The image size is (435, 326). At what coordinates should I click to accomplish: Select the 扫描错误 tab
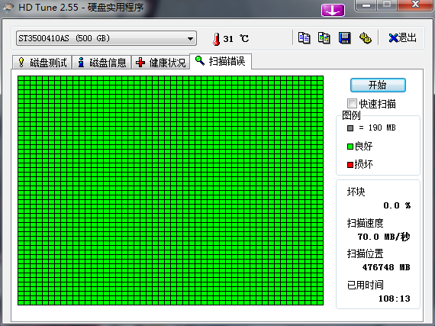[x=221, y=61]
